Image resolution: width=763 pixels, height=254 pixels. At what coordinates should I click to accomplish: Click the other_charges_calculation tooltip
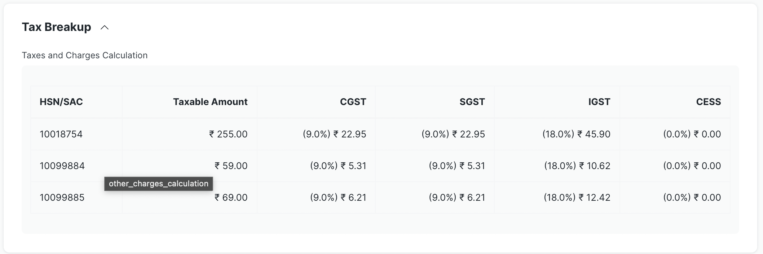click(159, 184)
